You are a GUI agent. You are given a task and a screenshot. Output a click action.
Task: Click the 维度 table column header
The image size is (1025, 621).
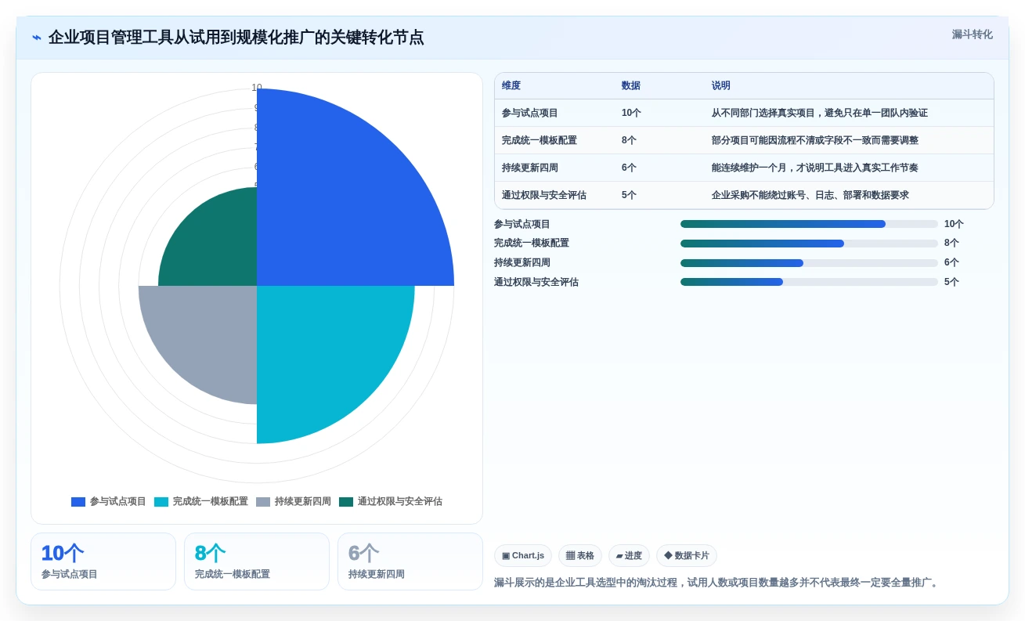click(511, 86)
